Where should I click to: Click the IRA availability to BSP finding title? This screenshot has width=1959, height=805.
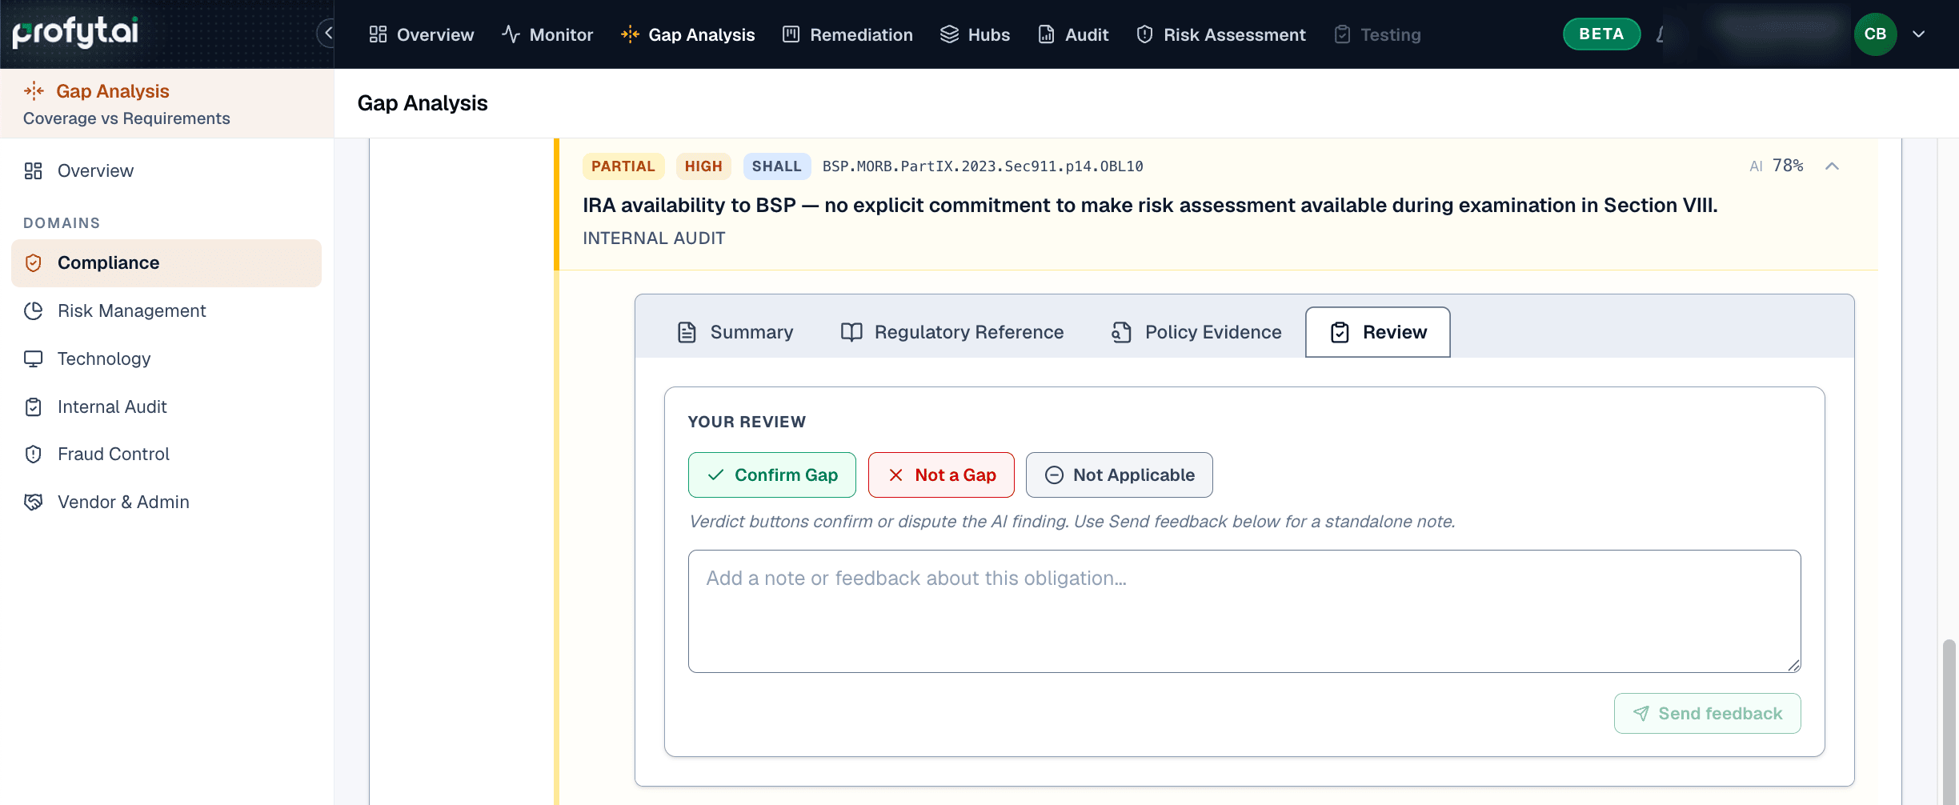[x=1150, y=205]
